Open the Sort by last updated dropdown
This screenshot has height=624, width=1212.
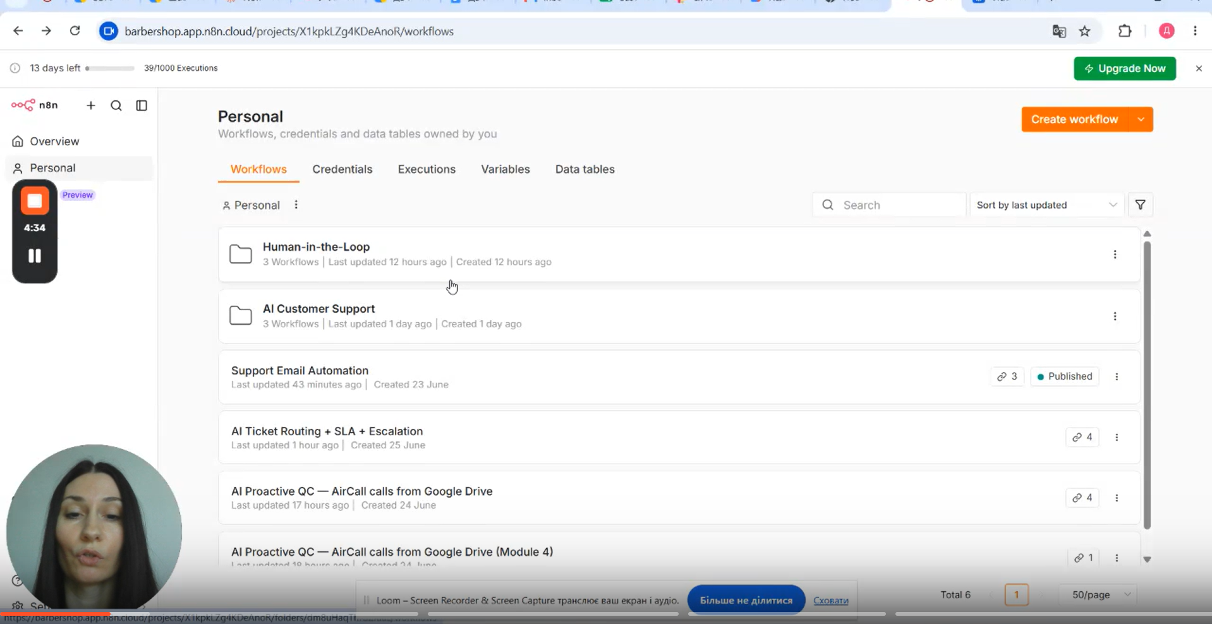(x=1046, y=205)
